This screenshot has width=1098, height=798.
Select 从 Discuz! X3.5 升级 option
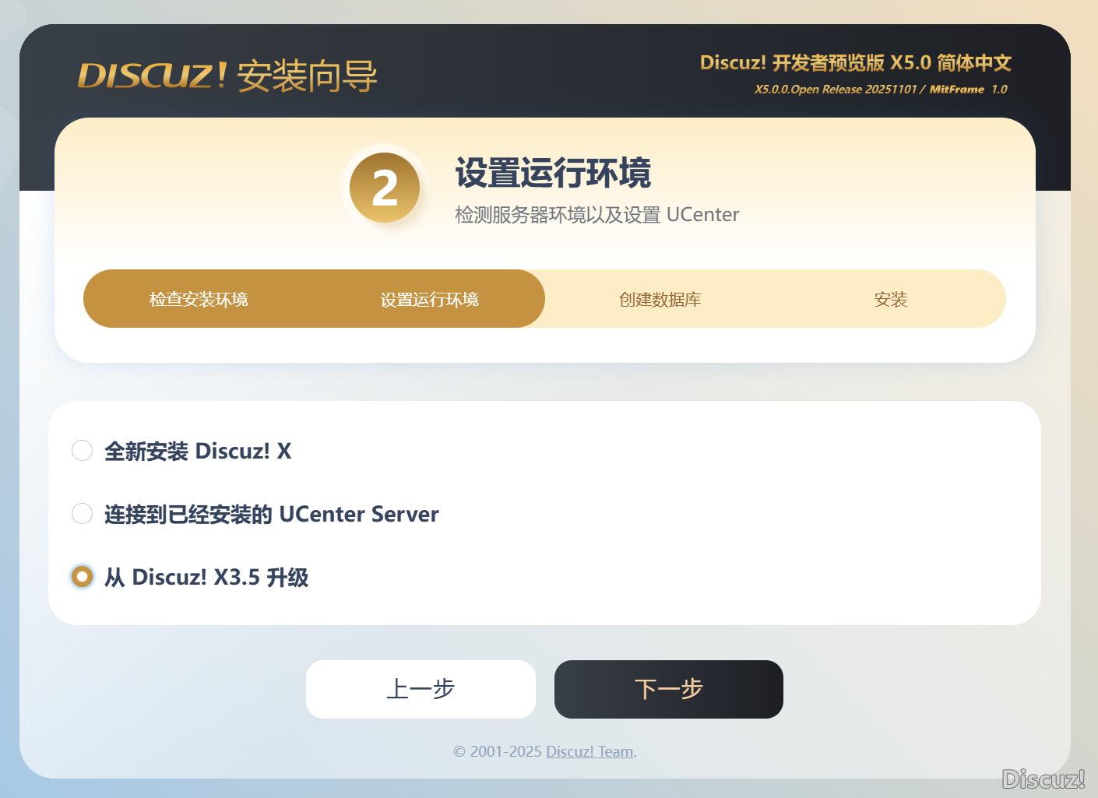pyautogui.click(x=205, y=577)
